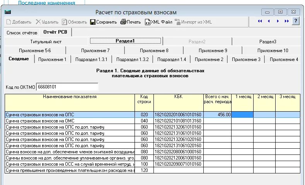Viewport: 305px width, 185px height.
Task: Click the Добавить toolbar button
Action: [19, 22]
